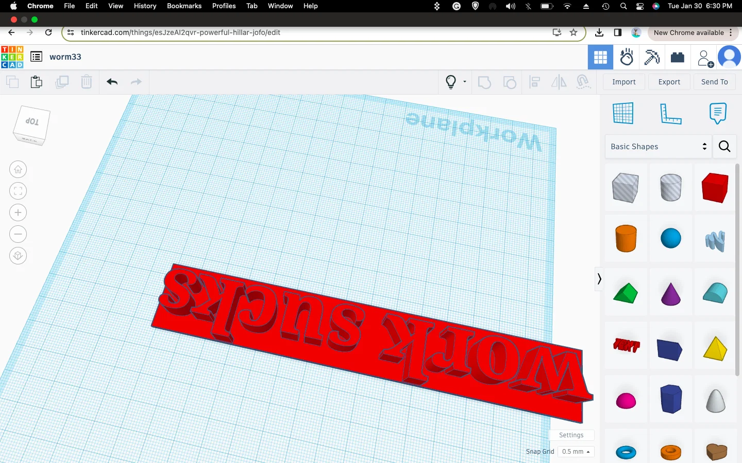The width and height of the screenshot is (742, 463).
Task: Open the Bookmarks menu
Action: (184, 6)
